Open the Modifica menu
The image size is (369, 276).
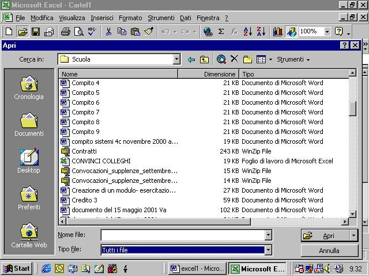point(42,18)
